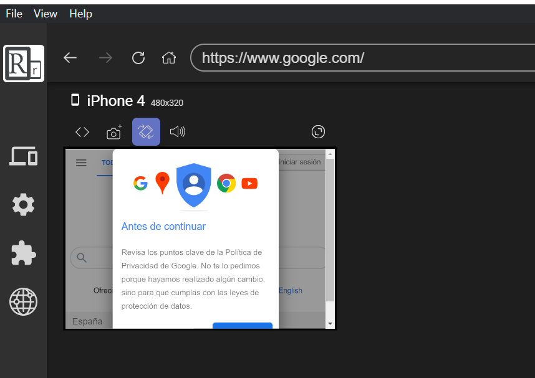Open network globe icon in sidebar
535x378 pixels.
click(x=23, y=301)
